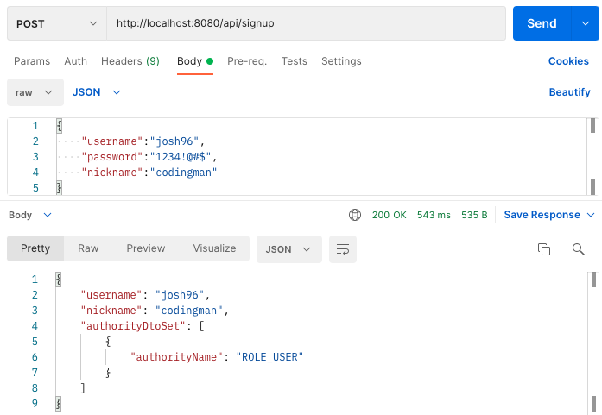This screenshot has height=415, width=602.
Task: Open the raw body type dropdown
Action: [35, 92]
